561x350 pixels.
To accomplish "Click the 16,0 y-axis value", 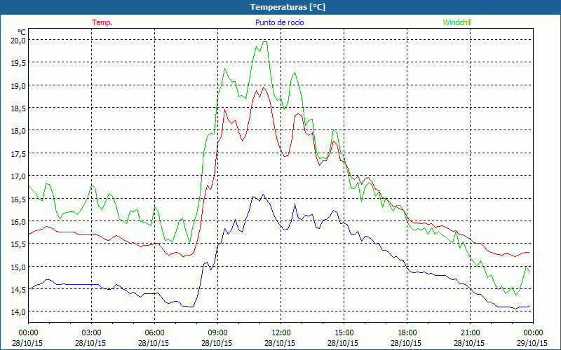I will (x=18, y=221).
